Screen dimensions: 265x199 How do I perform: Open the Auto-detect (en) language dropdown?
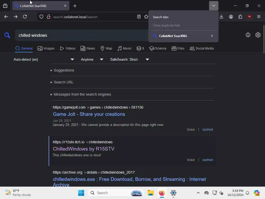[44, 59]
